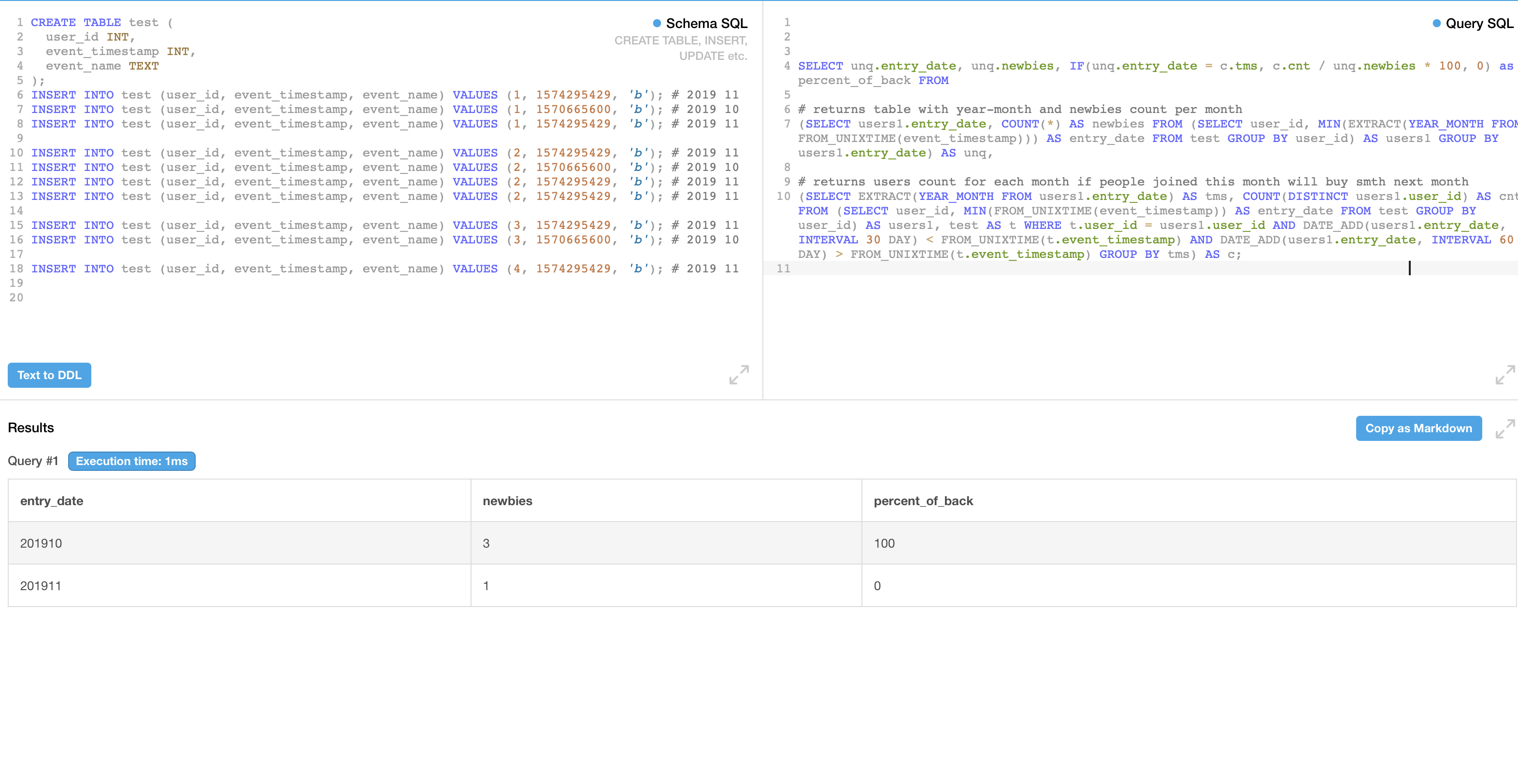Screen dimensions: 1518x764
Task: Click the Query #1 label
Action: tap(33, 461)
